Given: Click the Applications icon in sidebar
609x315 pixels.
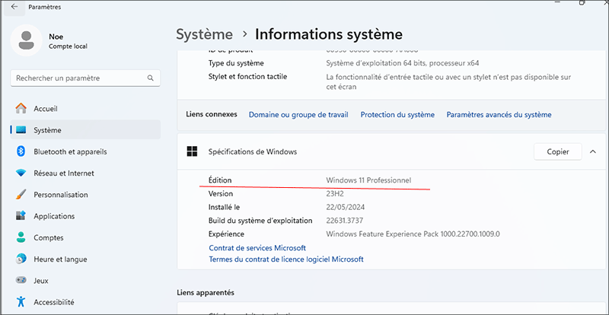Looking at the screenshot, I should click(x=21, y=216).
